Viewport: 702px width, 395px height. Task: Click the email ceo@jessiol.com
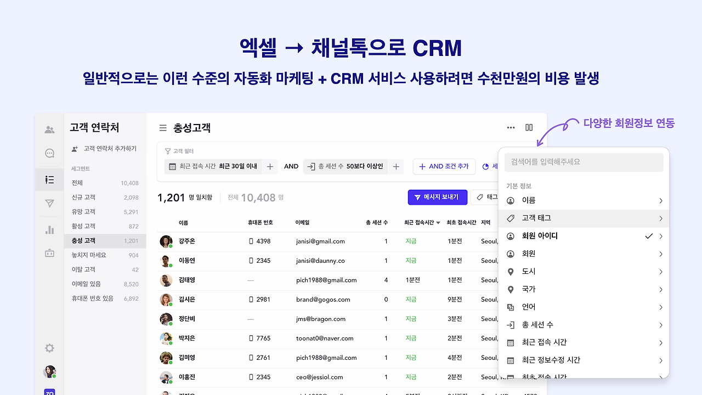tap(320, 377)
